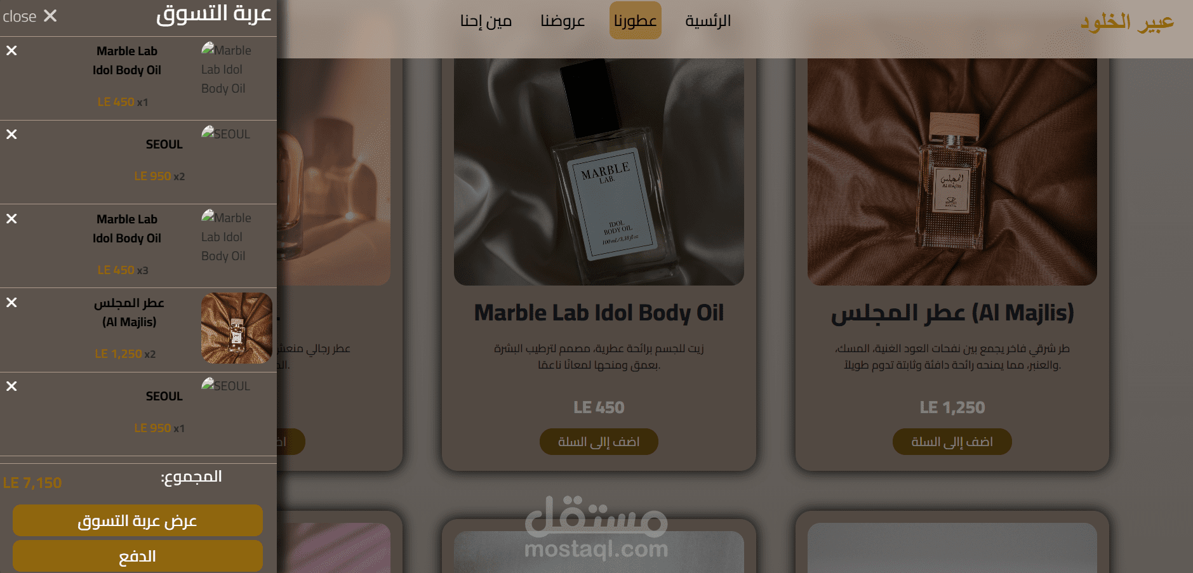This screenshot has height=573, width=1193.
Task: Go to the عروضنا offers menu
Action: pos(563,21)
